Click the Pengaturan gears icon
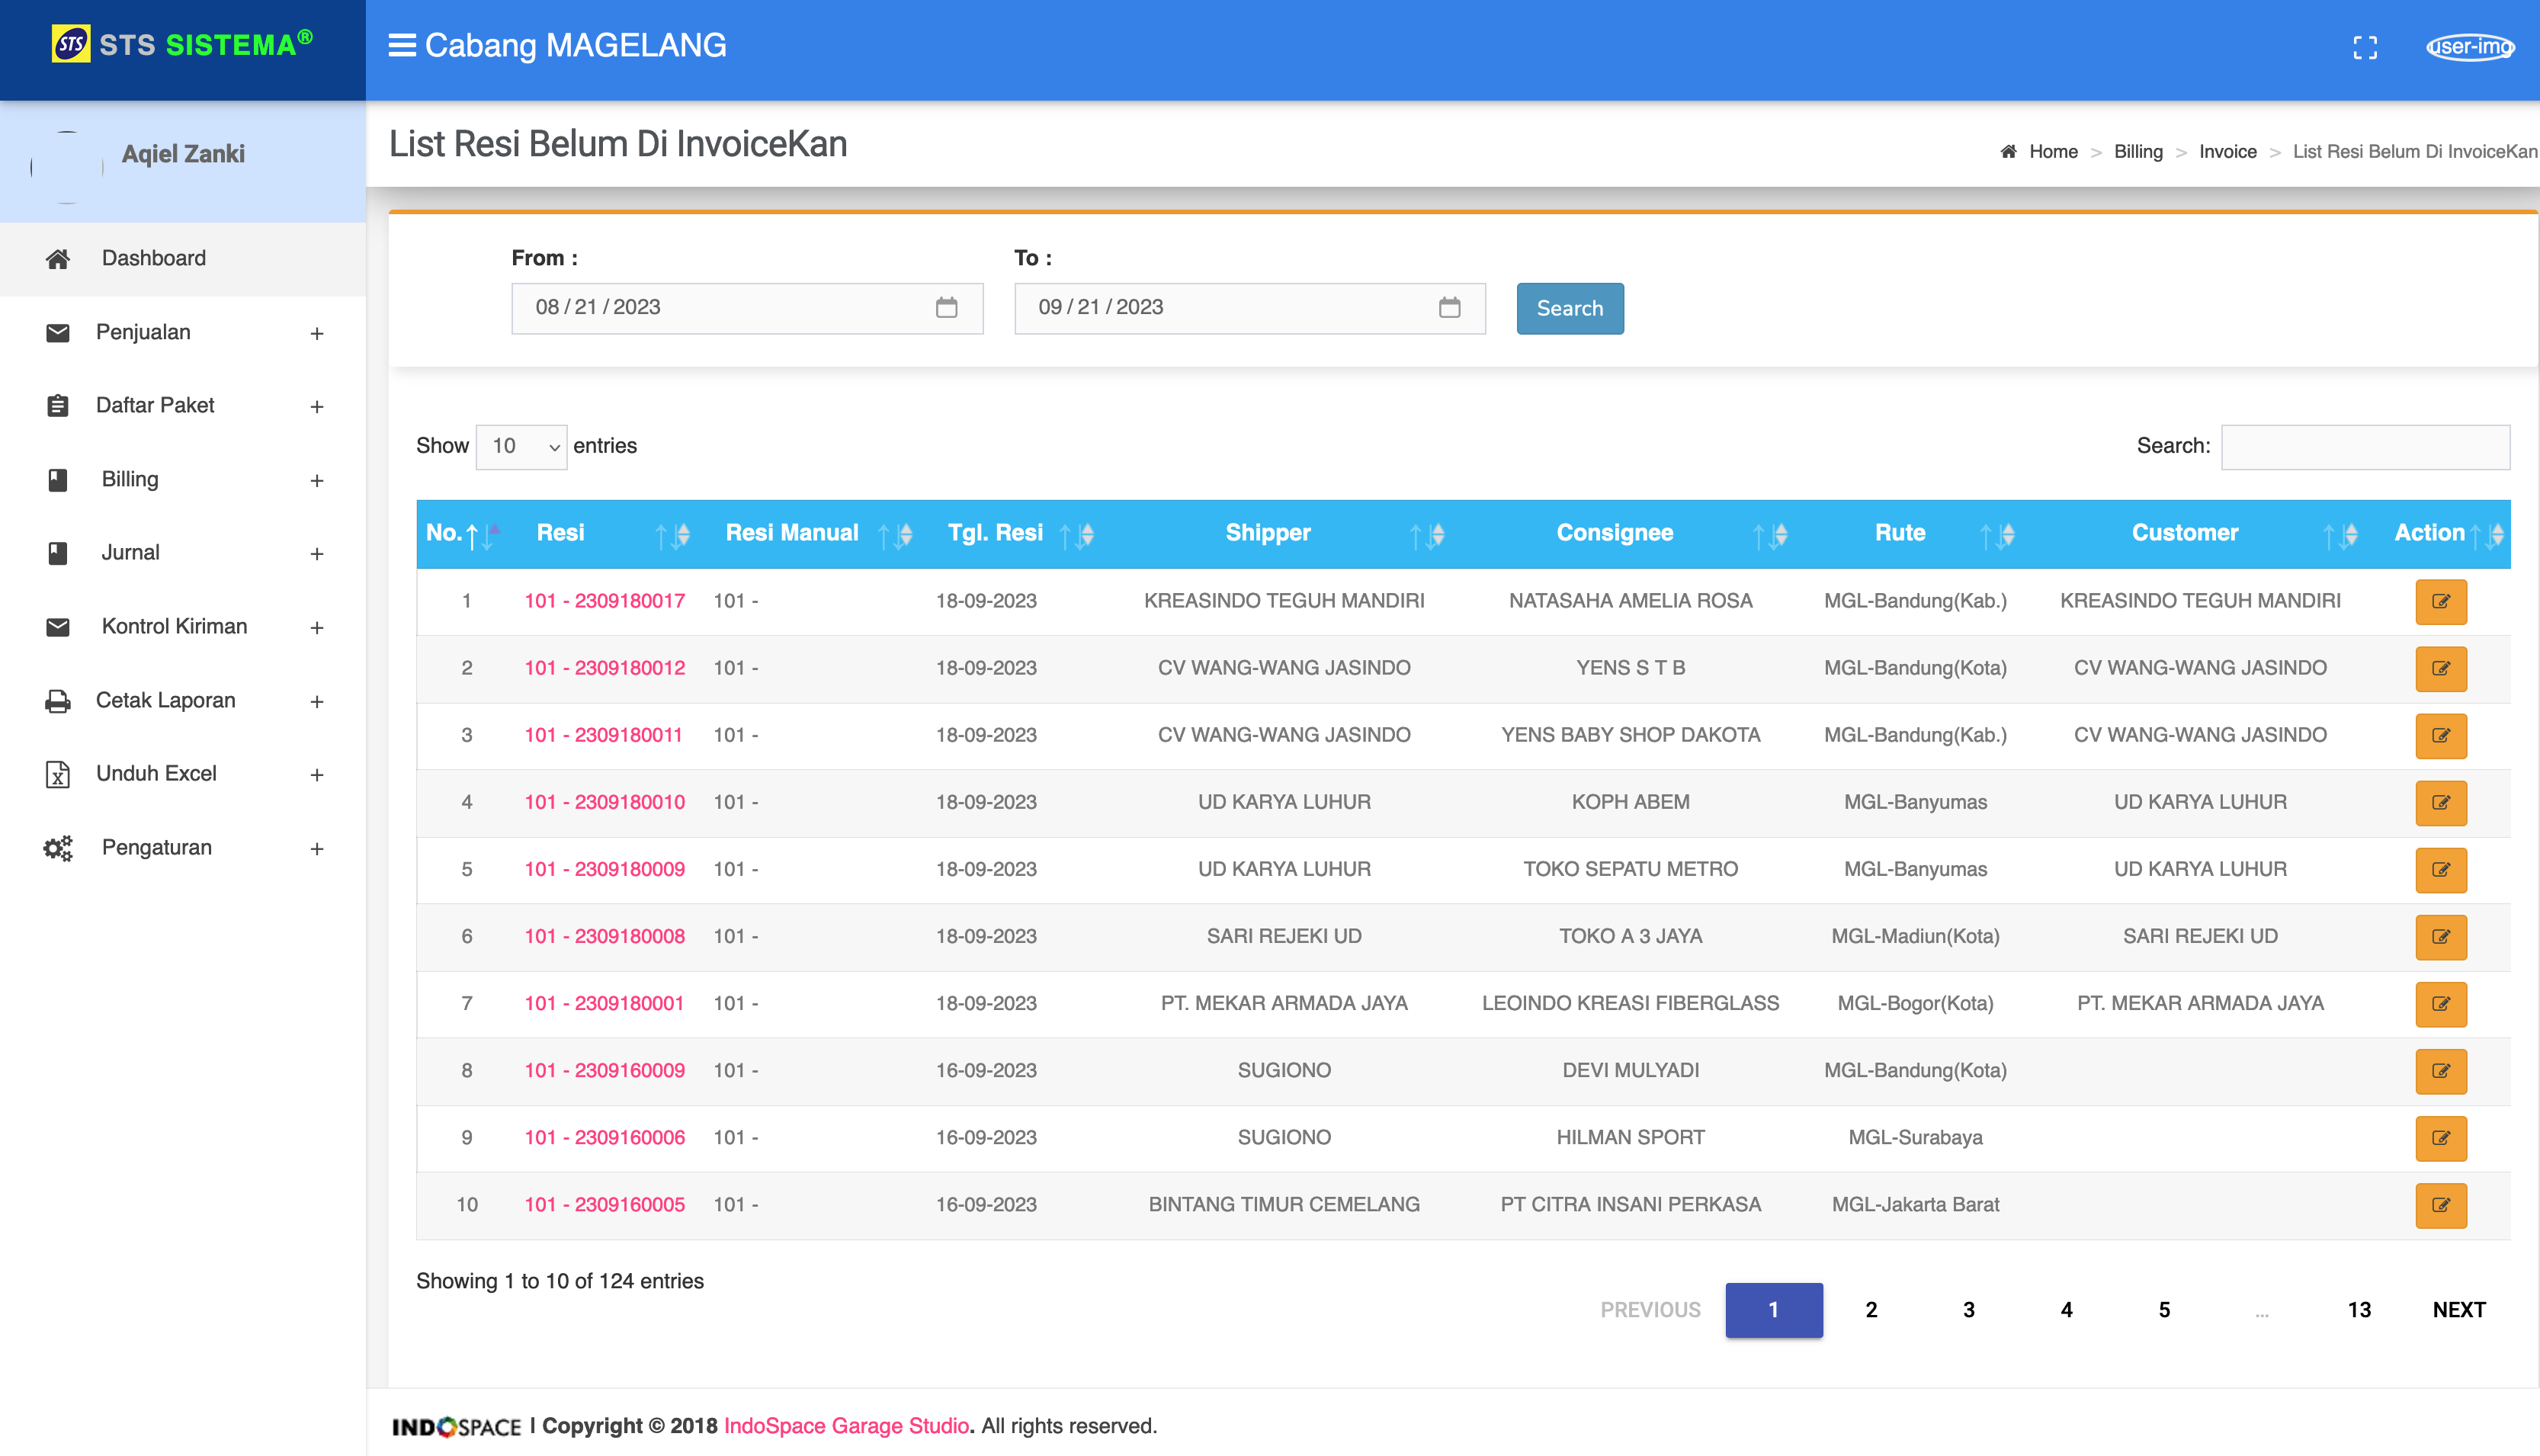Image resolution: width=2540 pixels, height=1456 pixels. (x=58, y=848)
